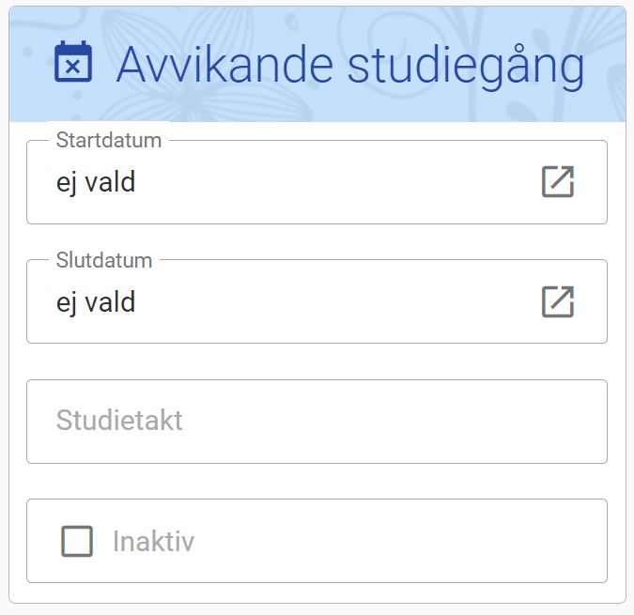Select the Startdatum "ej vald" value
Screen dimensions: 634x615
coord(96,182)
